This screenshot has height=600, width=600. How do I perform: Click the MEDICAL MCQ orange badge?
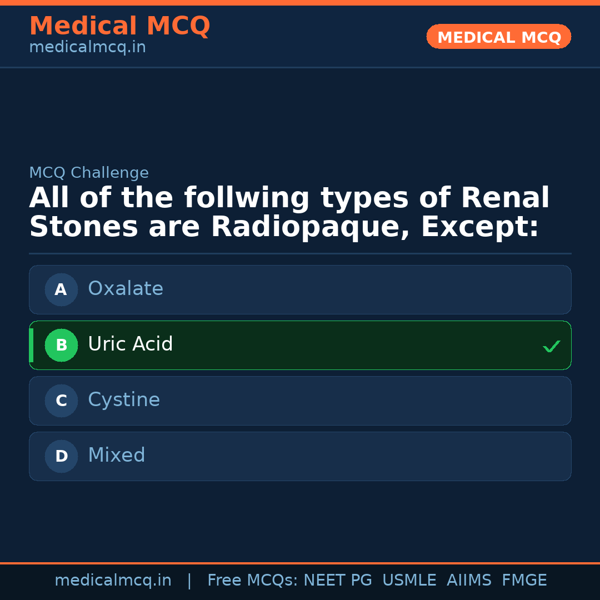tap(498, 37)
